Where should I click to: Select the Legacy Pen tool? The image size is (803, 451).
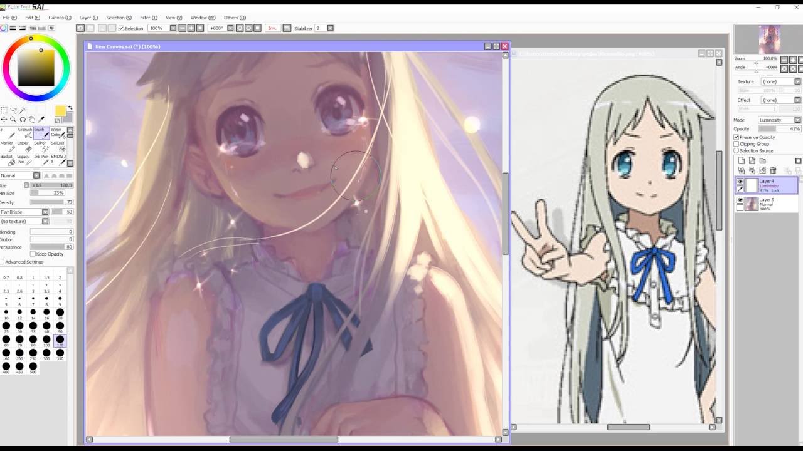pyautogui.click(x=24, y=160)
